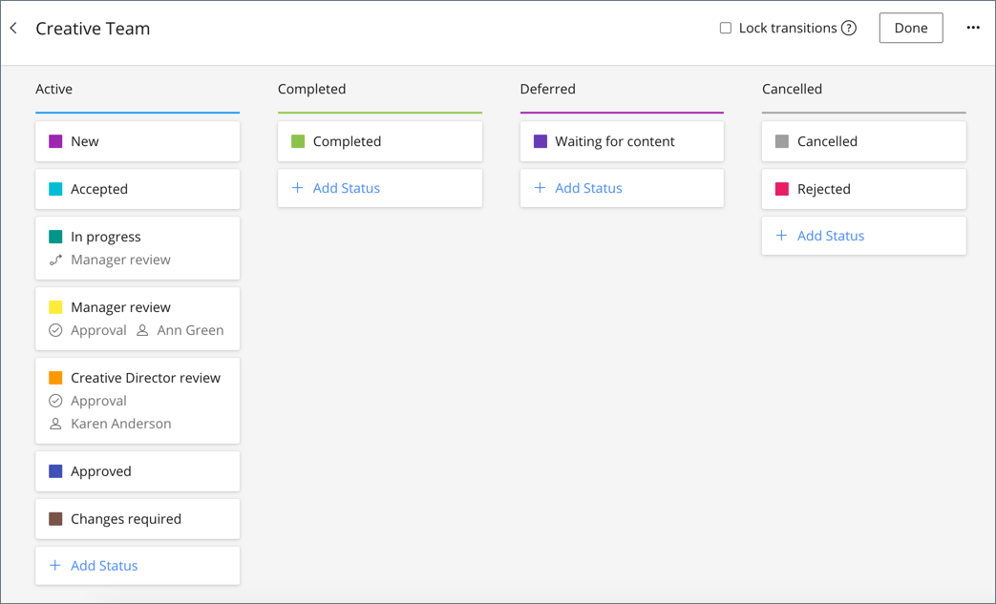Click the purple color swatch on New status
Viewport: 996px width, 604px height.
point(55,140)
